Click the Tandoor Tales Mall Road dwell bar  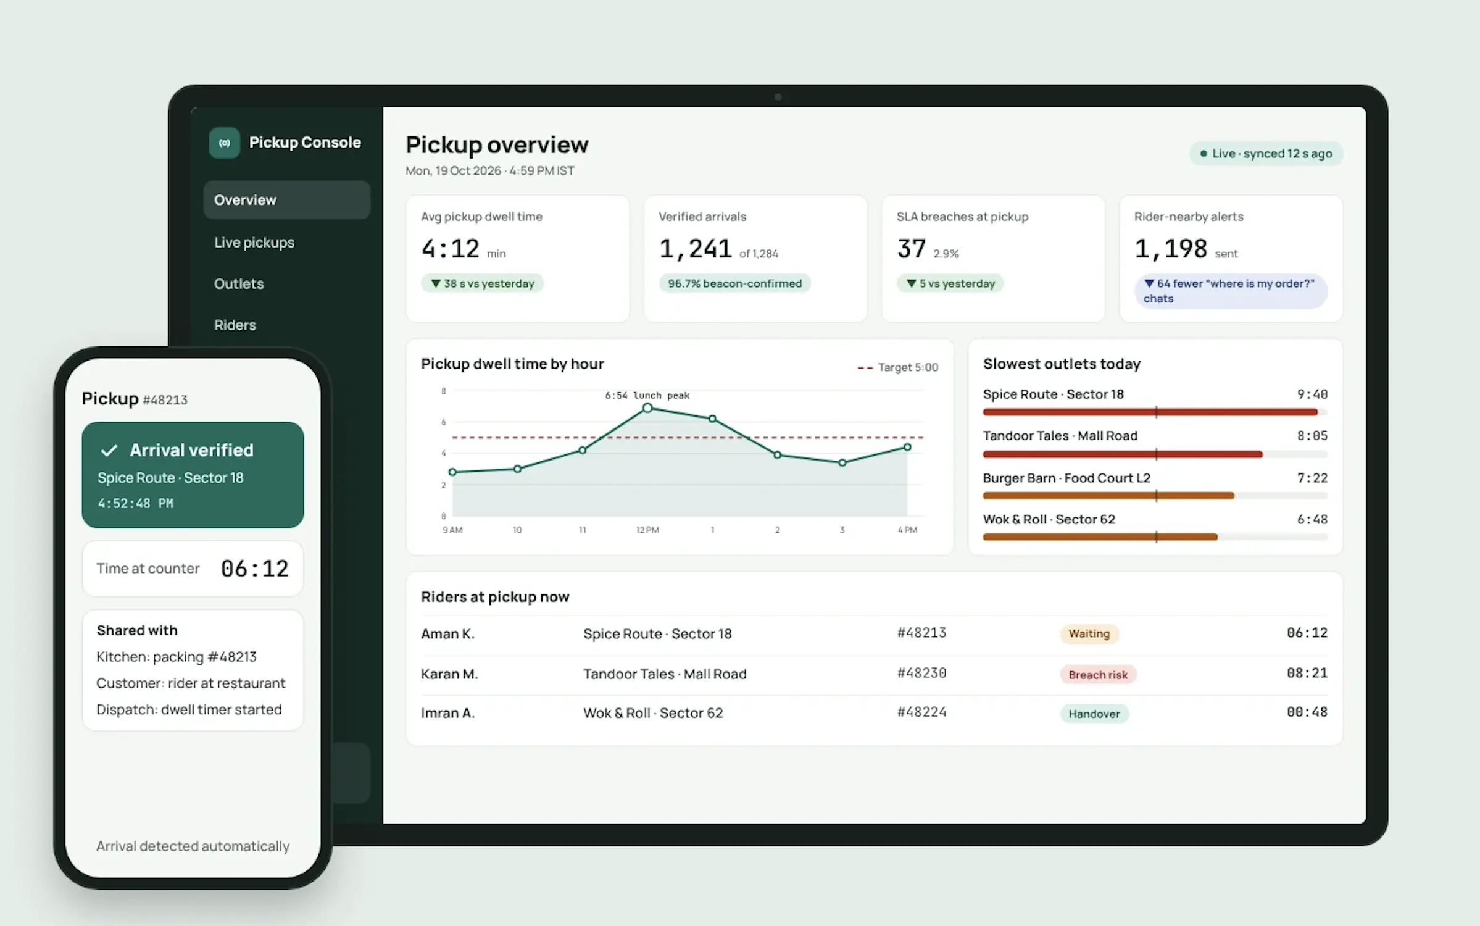1155,454
